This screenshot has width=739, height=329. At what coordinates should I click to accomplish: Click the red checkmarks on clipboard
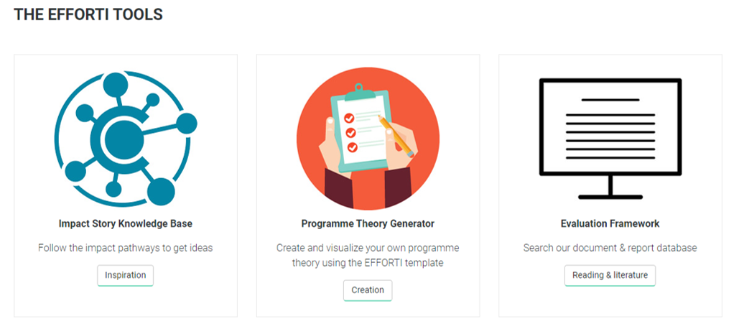[x=350, y=132]
